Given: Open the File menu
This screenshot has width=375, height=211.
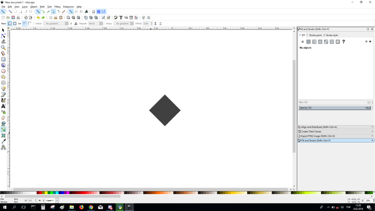Looking at the screenshot, I should pos(4,6).
